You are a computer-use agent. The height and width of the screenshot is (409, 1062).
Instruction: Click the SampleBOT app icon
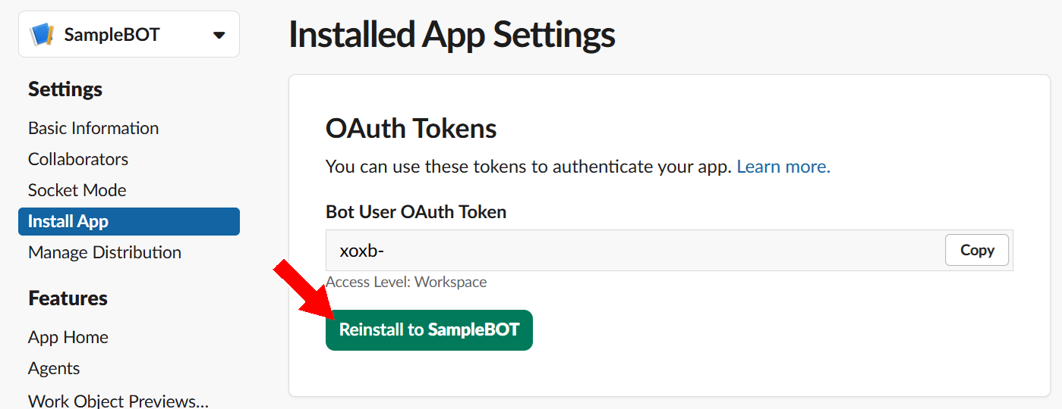point(42,34)
